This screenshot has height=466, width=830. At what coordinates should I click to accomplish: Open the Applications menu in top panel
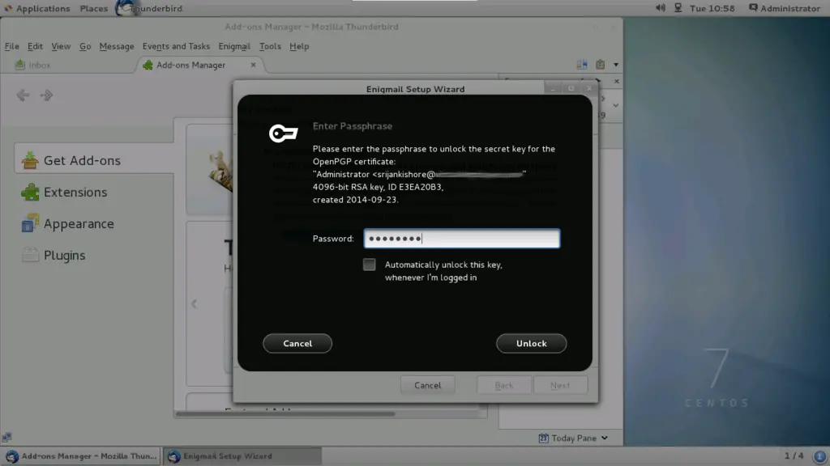point(37,8)
